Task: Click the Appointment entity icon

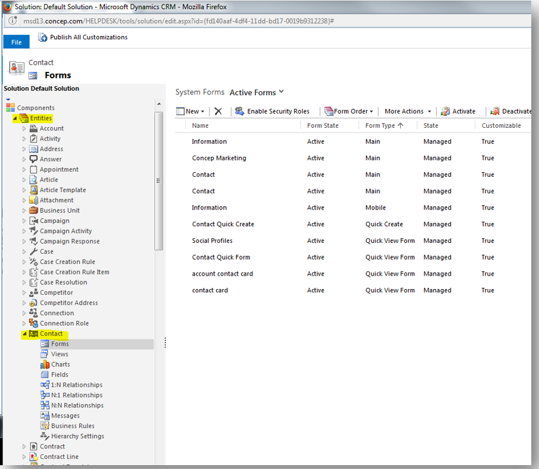Action: coord(33,169)
